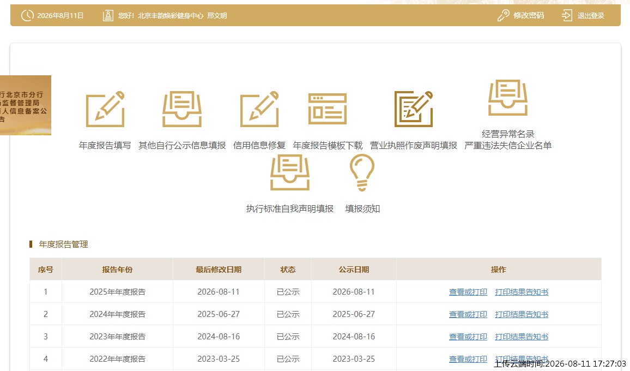
Task: Click the 退出登录 link
Action: [591, 16]
